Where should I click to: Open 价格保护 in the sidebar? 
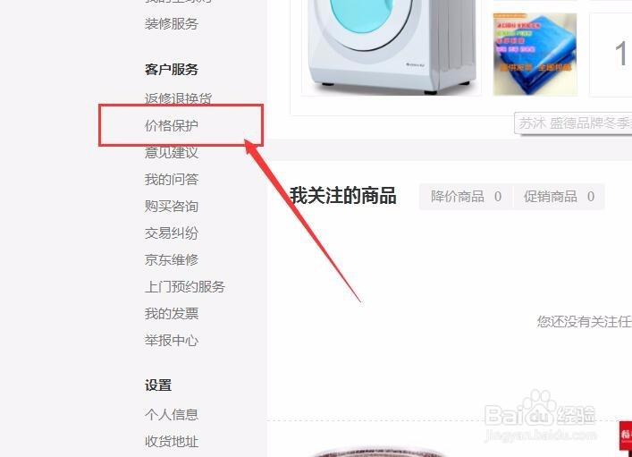tap(172, 125)
